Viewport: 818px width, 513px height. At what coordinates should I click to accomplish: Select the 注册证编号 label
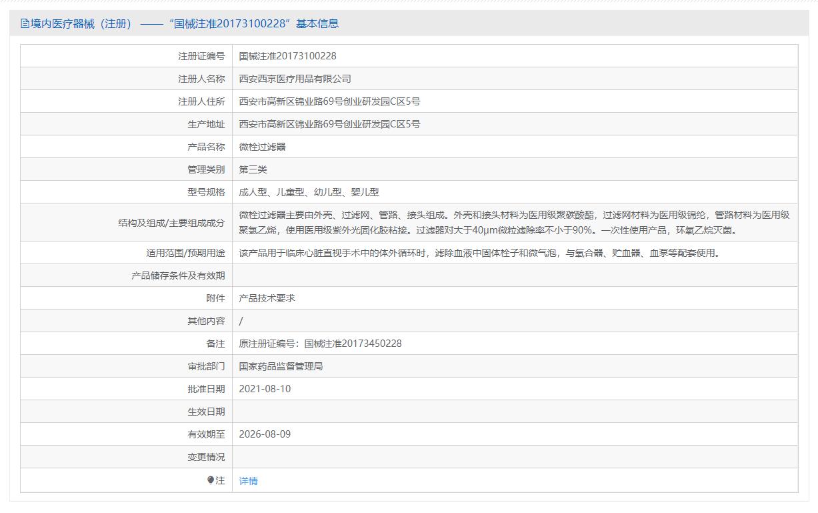pos(201,56)
